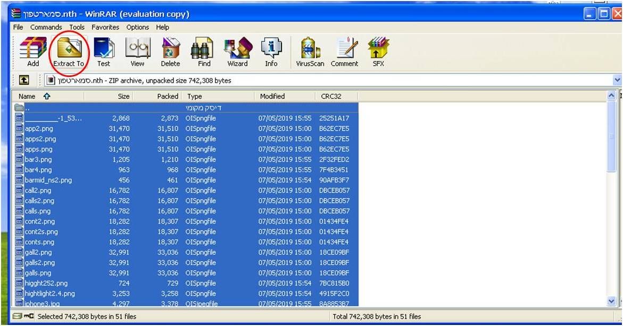The width and height of the screenshot is (623, 326).
Task: Launch the Wizard tool
Action: pos(238,52)
